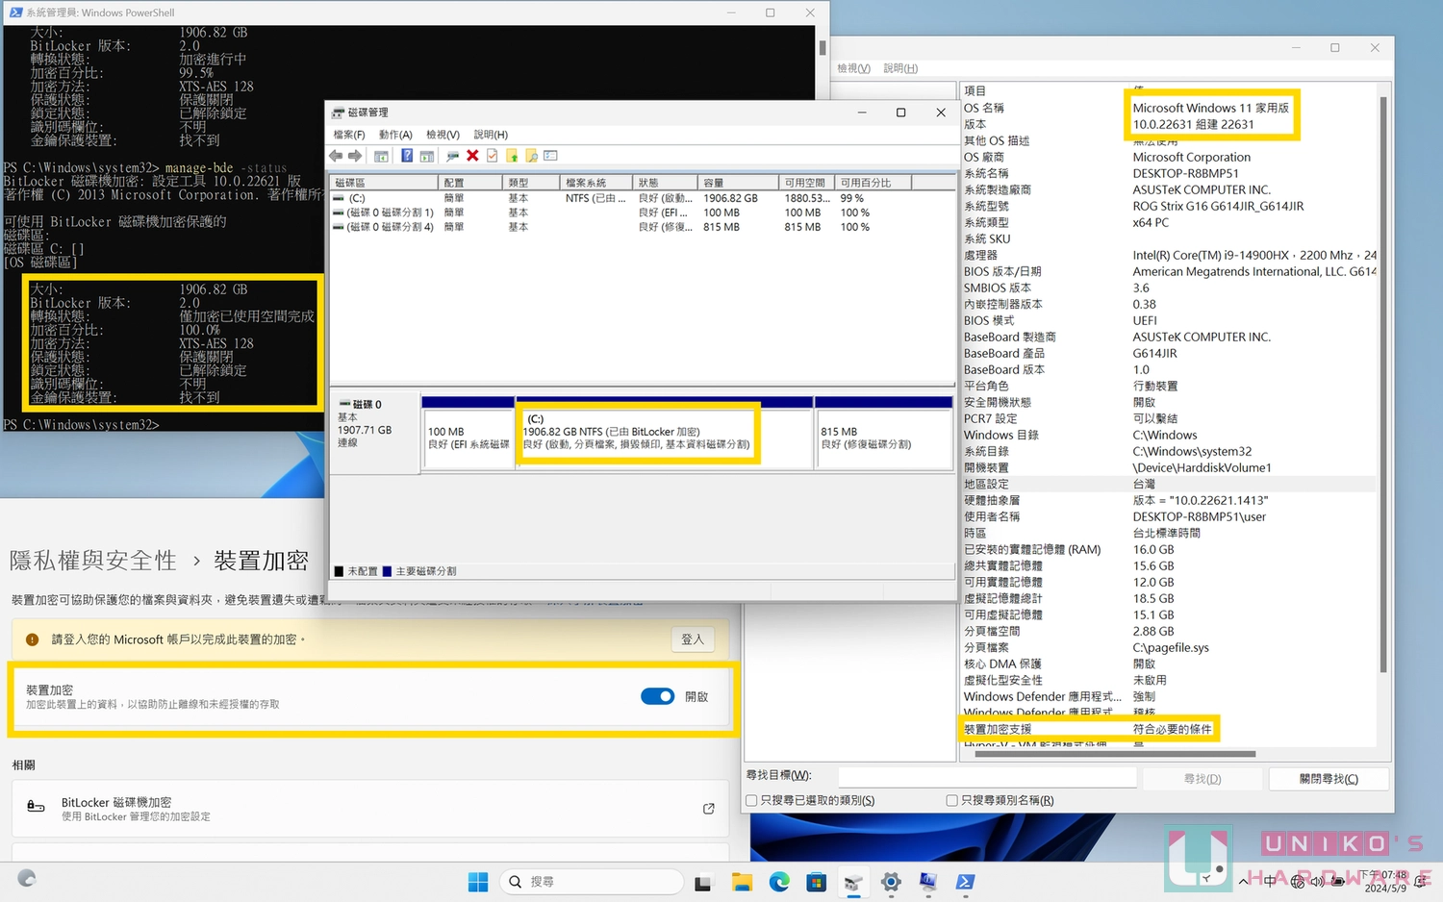Sort by the 配置 column header
The width and height of the screenshot is (1443, 902).
coord(470,183)
